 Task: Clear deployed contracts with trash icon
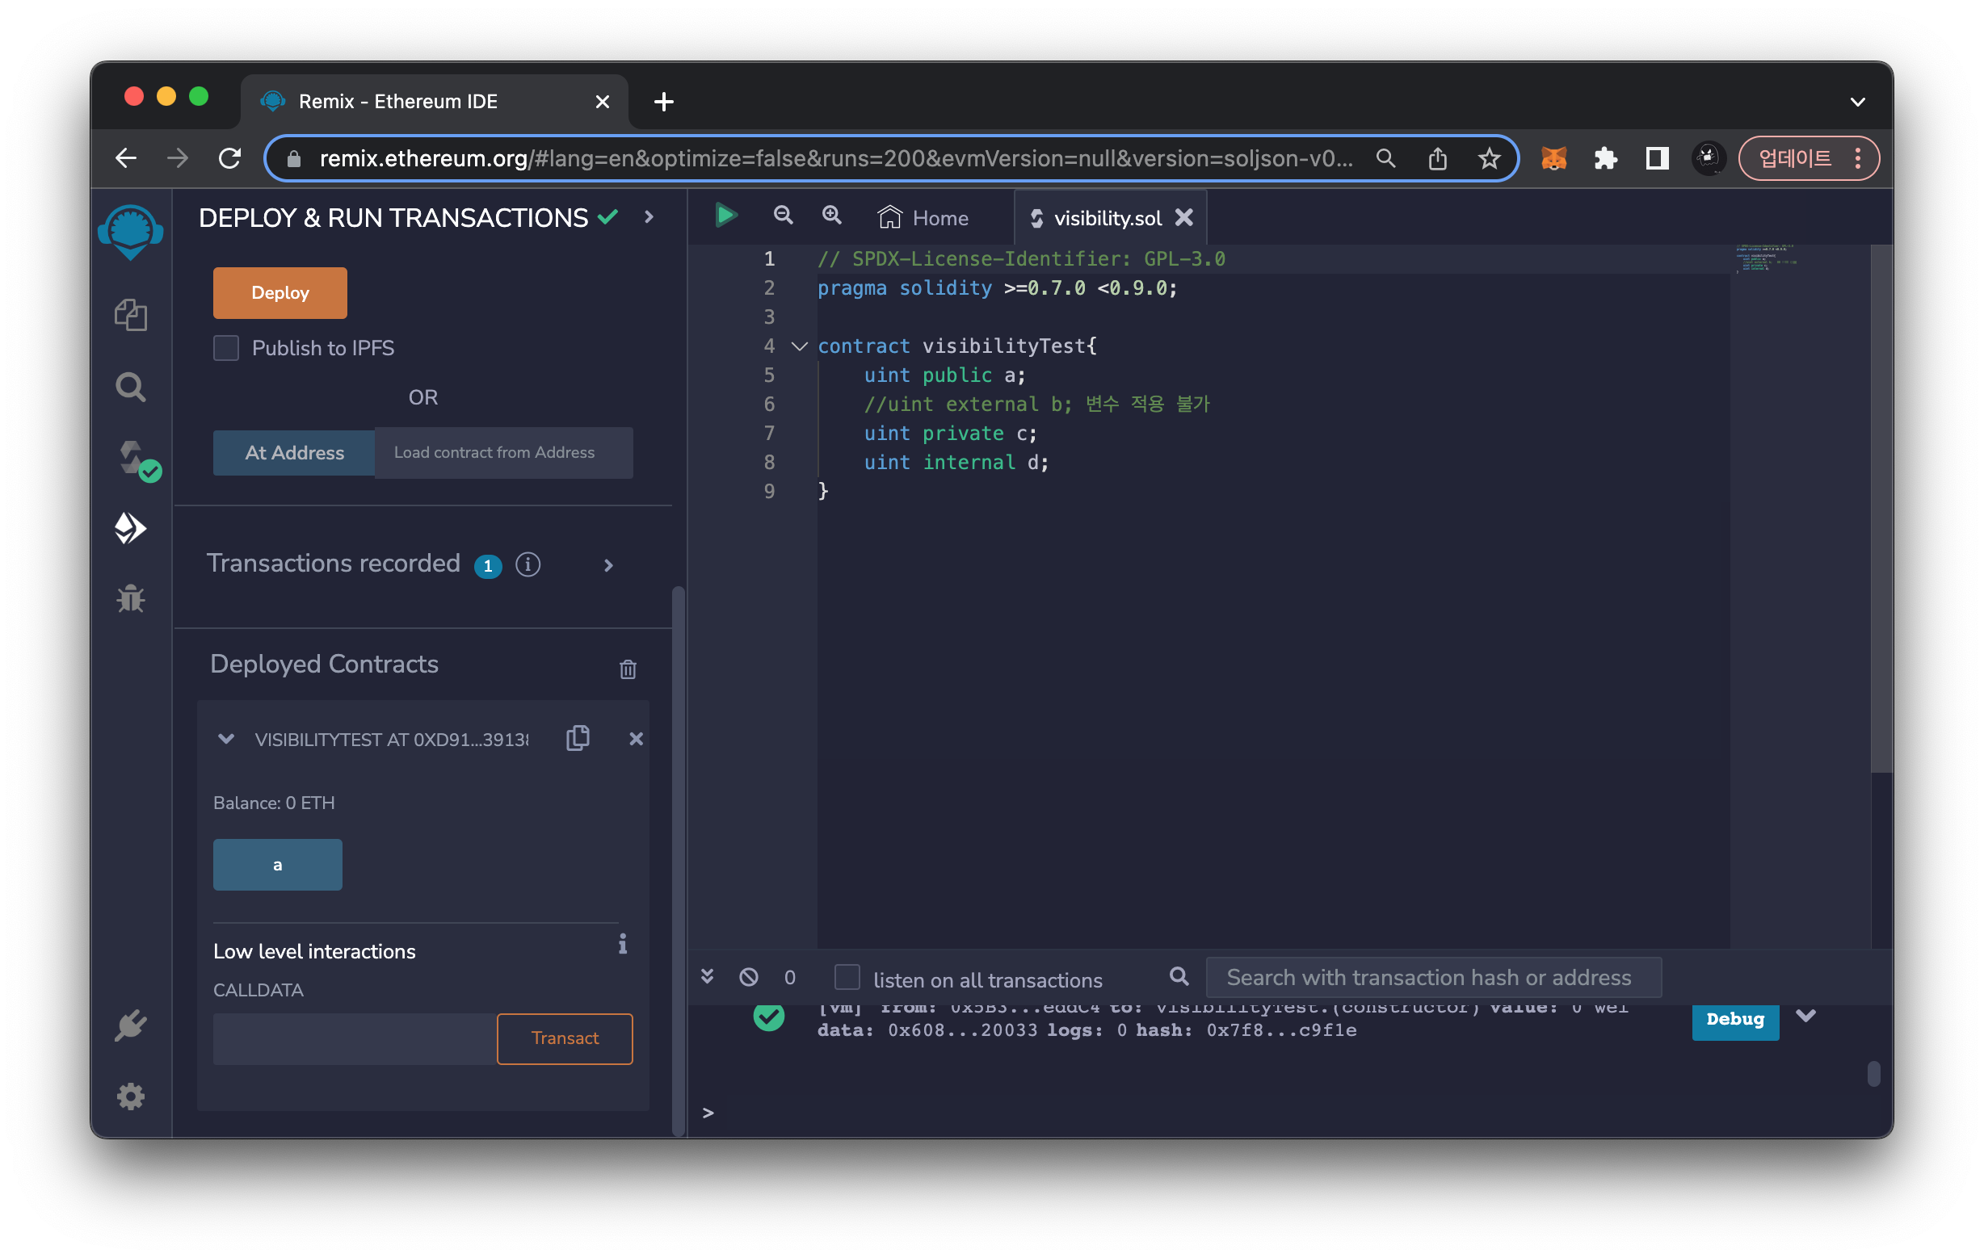tap(628, 669)
